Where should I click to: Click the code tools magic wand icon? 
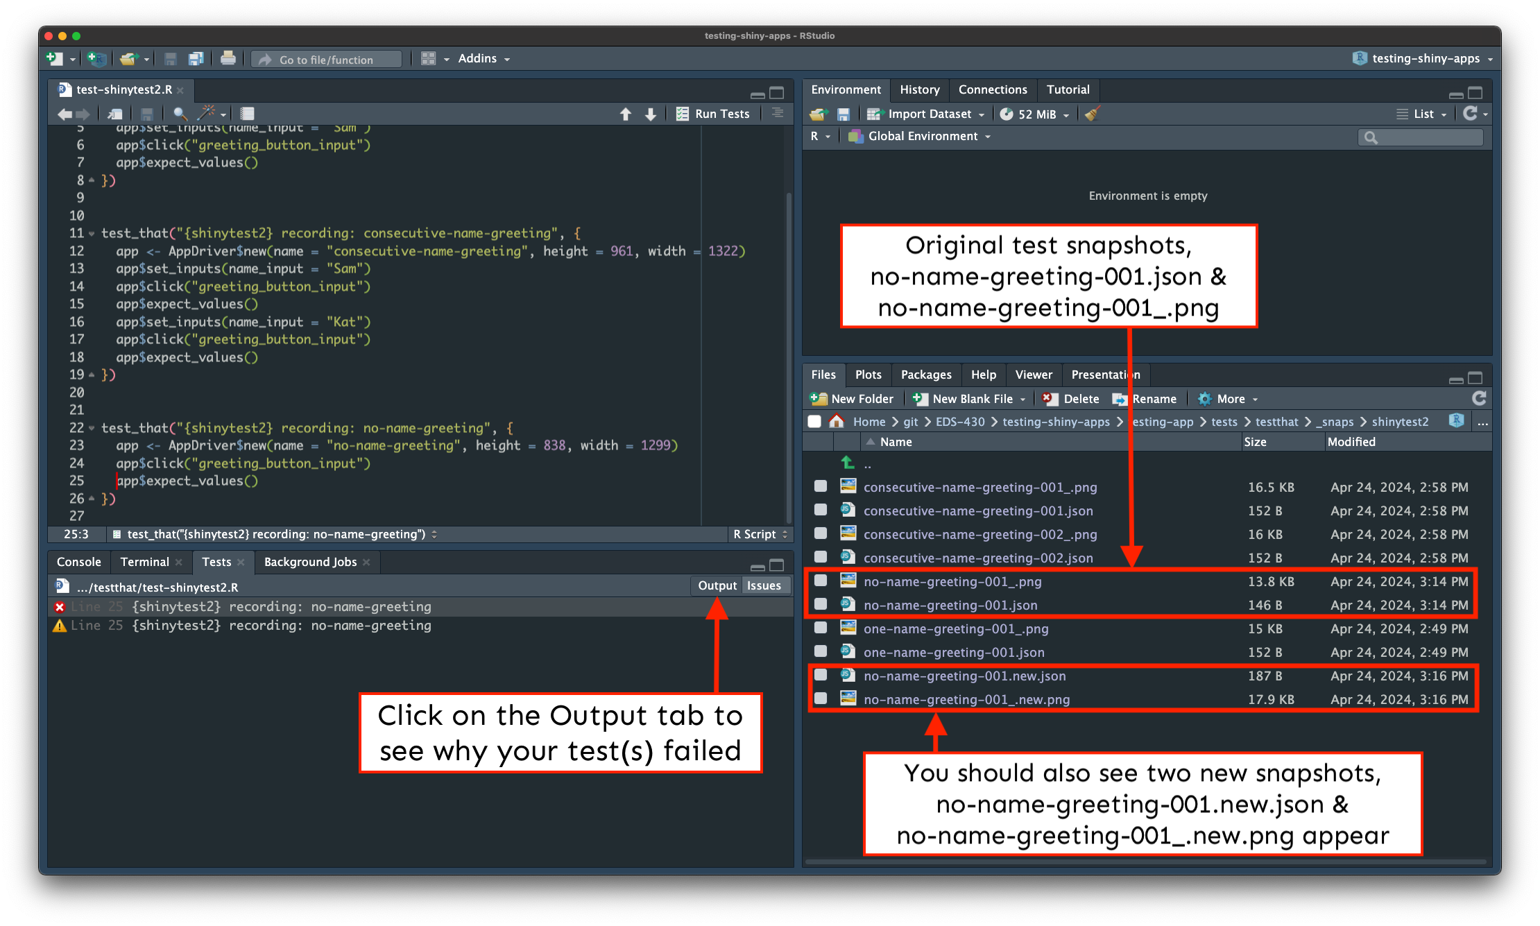[x=207, y=114]
